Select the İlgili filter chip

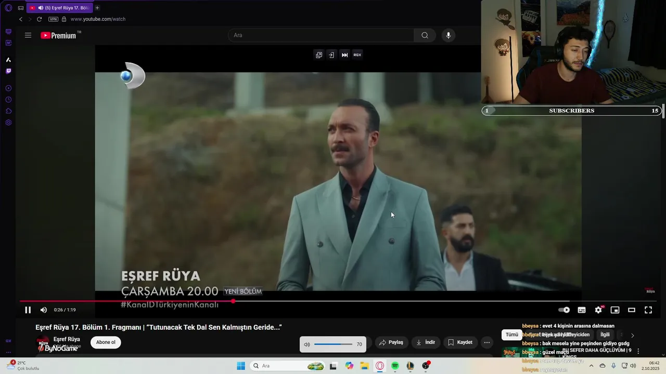pyautogui.click(x=605, y=335)
